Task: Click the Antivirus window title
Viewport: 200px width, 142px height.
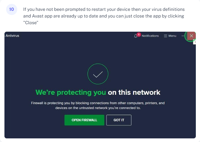Action: [12, 36]
